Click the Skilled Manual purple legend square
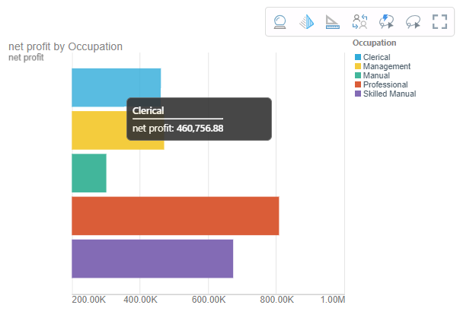The width and height of the screenshot is (460, 321). pos(358,94)
